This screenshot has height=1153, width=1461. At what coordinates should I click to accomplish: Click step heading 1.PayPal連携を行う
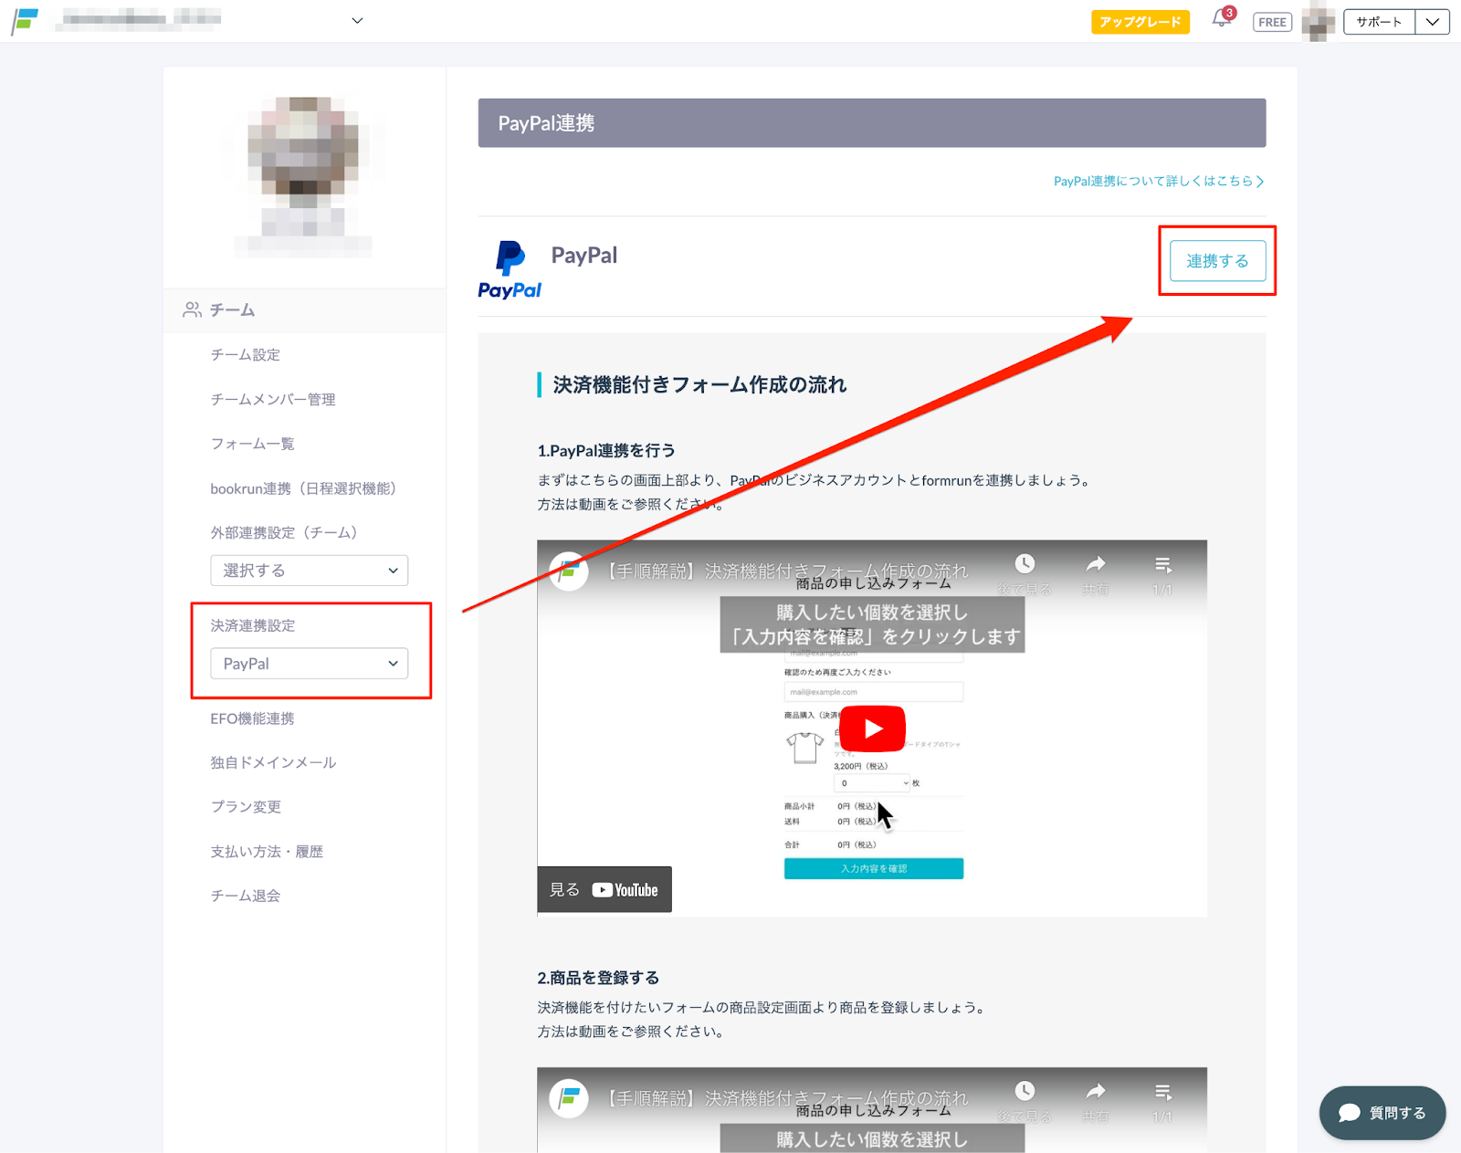[606, 451]
